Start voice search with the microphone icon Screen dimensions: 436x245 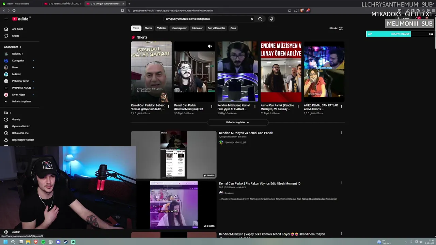(x=271, y=19)
